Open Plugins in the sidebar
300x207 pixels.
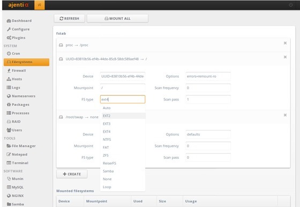pyautogui.click(x=16, y=37)
